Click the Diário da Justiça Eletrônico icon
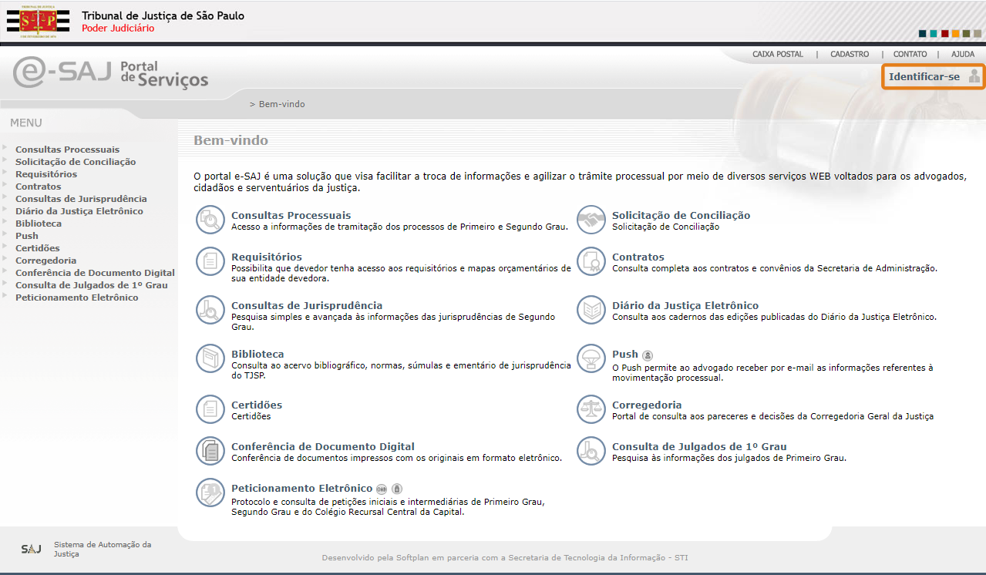The image size is (986, 575). pyautogui.click(x=591, y=311)
